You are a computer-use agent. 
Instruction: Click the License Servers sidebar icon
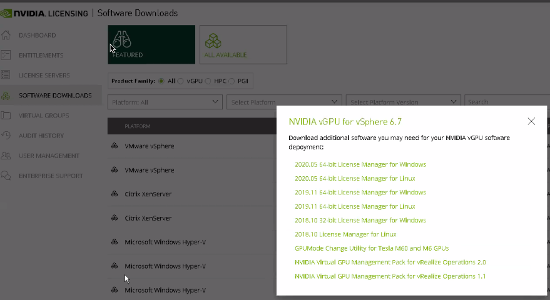[x=6, y=75]
